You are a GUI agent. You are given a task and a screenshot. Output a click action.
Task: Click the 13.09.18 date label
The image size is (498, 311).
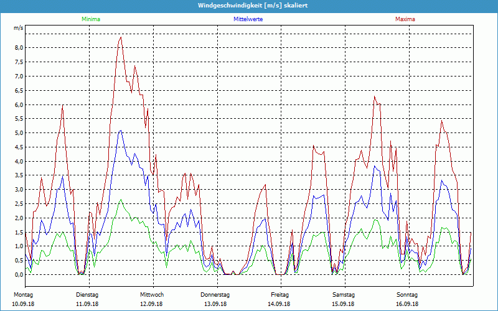(x=215, y=304)
